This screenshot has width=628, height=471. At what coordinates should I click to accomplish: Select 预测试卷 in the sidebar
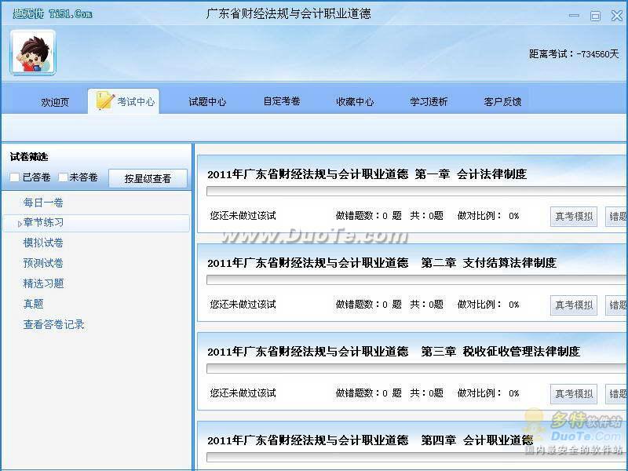[x=43, y=263]
